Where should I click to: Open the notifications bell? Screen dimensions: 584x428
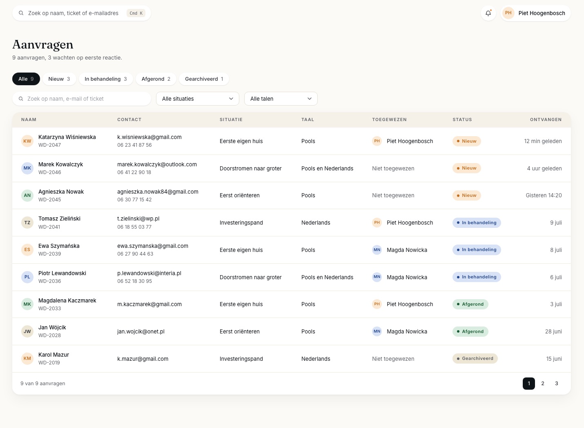click(488, 13)
